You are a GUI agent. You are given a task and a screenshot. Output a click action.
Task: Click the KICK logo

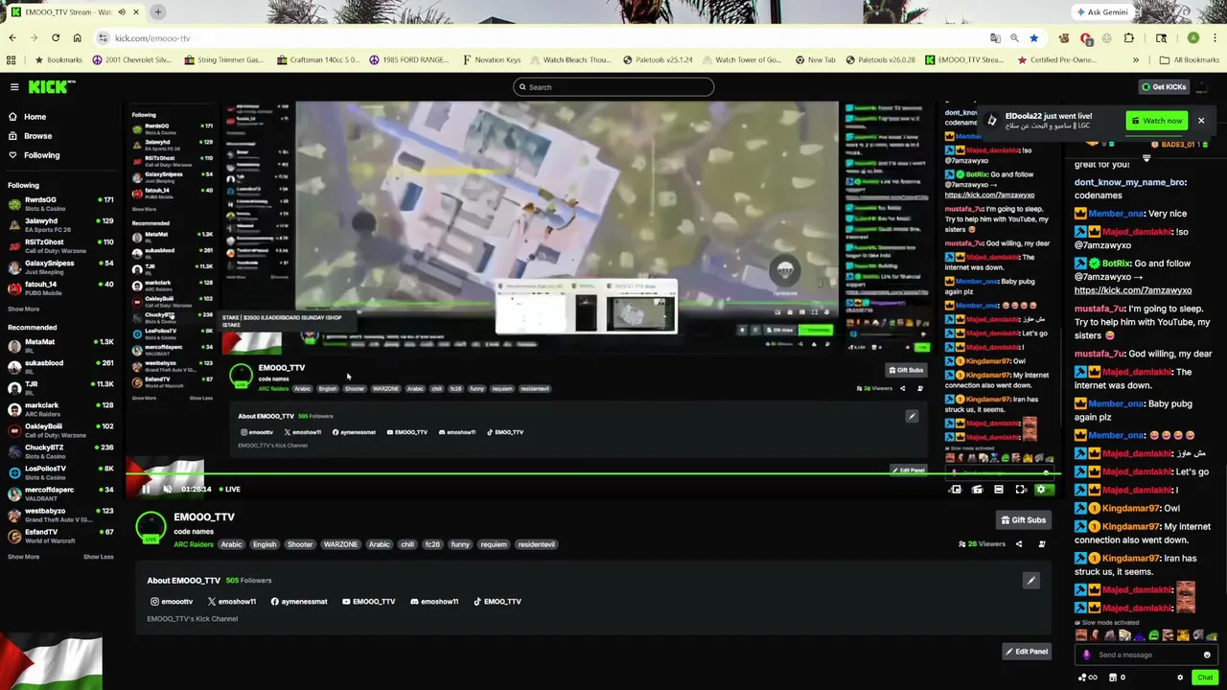(x=51, y=86)
